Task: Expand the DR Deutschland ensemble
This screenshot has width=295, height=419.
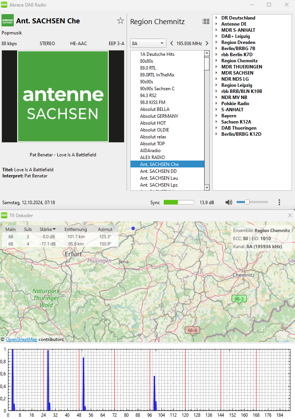Action: (x=216, y=18)
